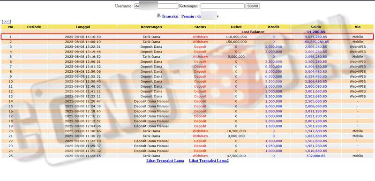This screenshot has width=375, height=181.
Task: Click the Withdraw status in row 20
Action: tap(200, 131)
